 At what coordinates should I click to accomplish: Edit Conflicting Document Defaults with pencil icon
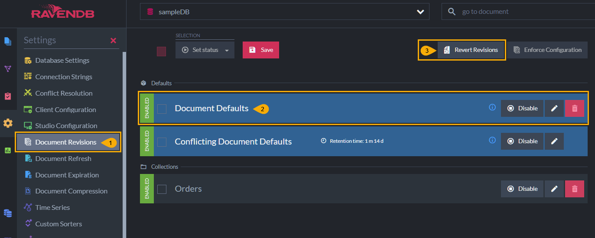(x=554, y=141)
